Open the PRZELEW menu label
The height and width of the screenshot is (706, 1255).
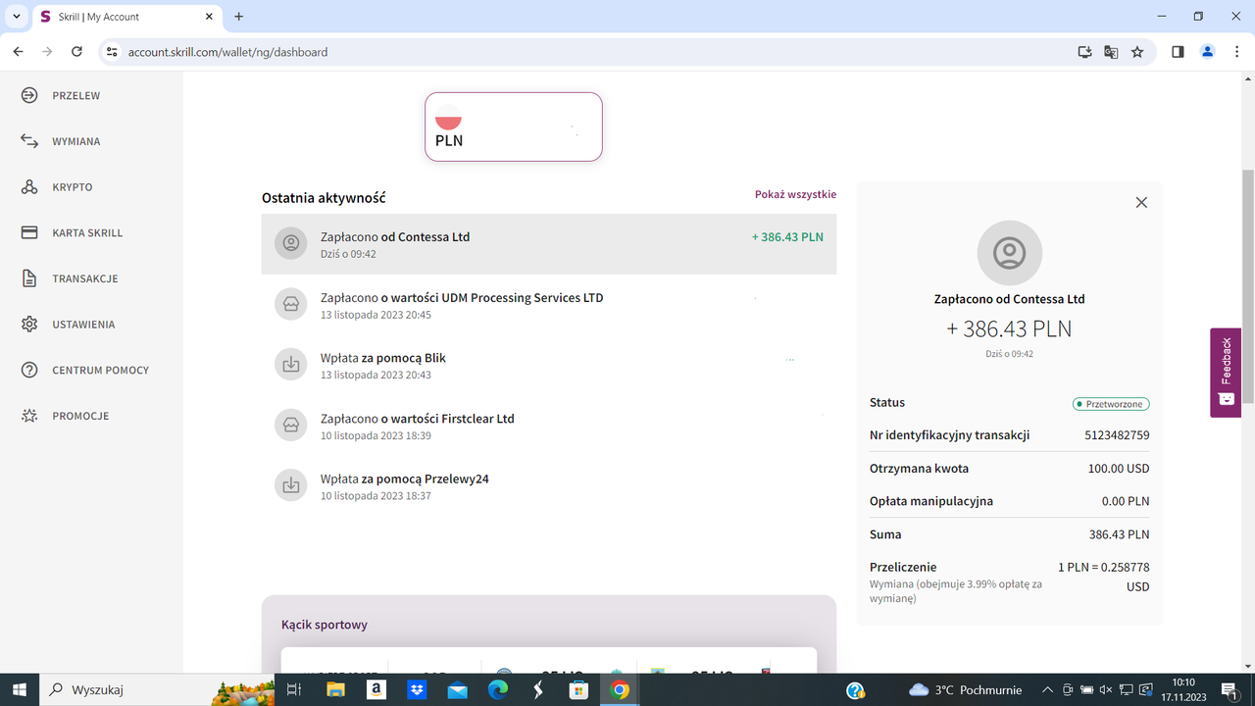pos(76,96)
